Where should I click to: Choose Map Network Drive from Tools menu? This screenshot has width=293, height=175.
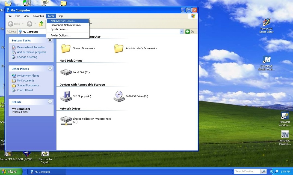(63, 21)
